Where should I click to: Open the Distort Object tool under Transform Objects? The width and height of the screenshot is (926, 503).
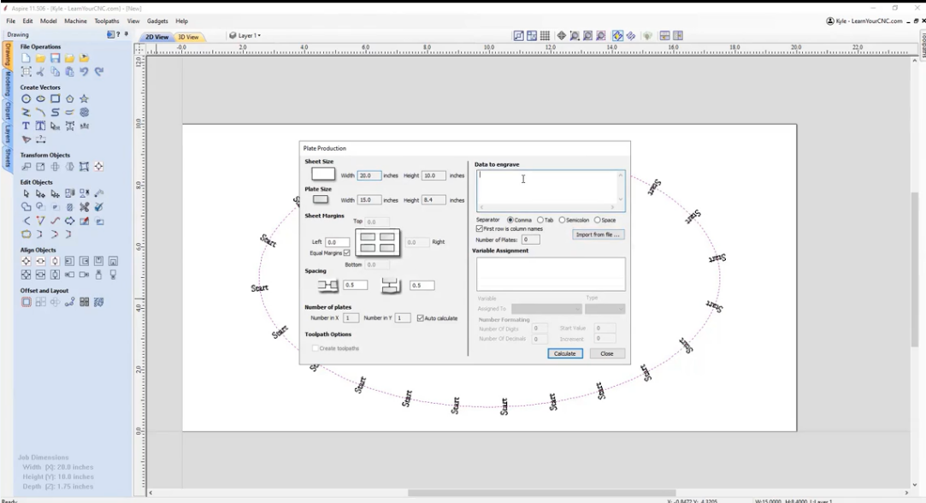pyautogui.click(x=85, y=167)
